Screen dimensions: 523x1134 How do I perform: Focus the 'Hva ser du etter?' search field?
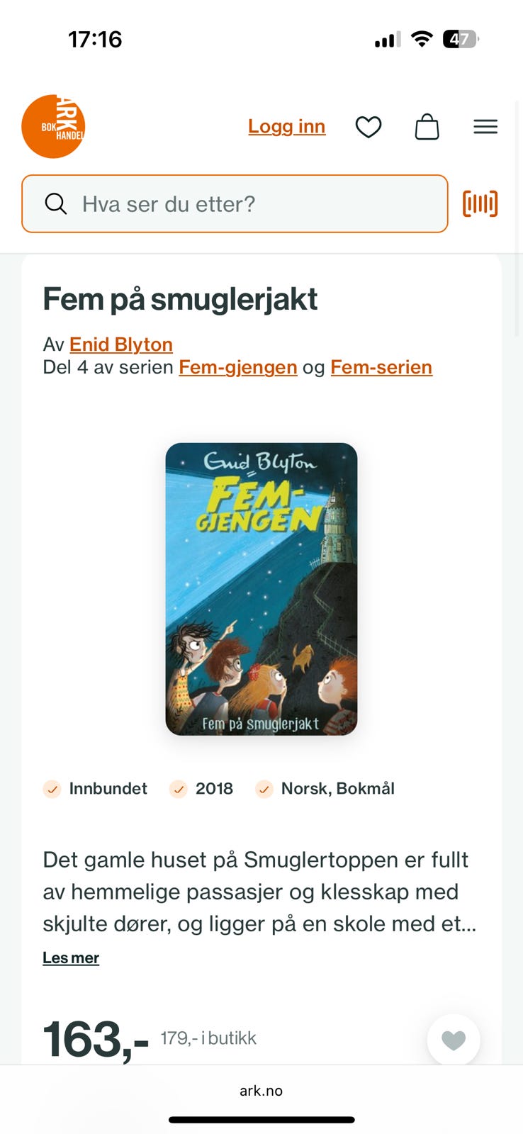[x=235, y=204]
